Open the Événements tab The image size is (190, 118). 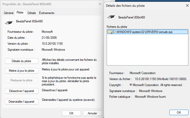click(x=47, y=13)
